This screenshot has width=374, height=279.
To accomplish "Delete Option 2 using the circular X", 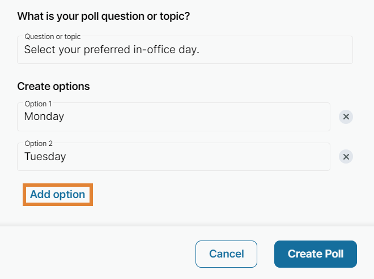I will click(346, 157).
